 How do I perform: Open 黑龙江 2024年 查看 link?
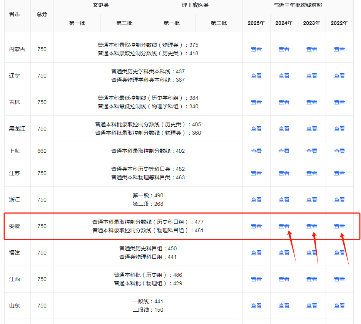(x=284, y=129)
